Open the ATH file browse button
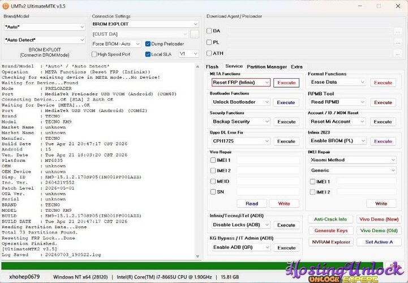This screenshot has width=408, height=283. coord(398,53)
